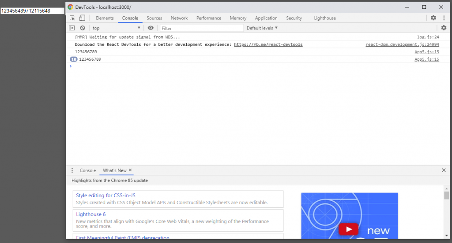Close the What's New tab
Viewport: 452px width, 243px height.
click(x=130, y=170)
